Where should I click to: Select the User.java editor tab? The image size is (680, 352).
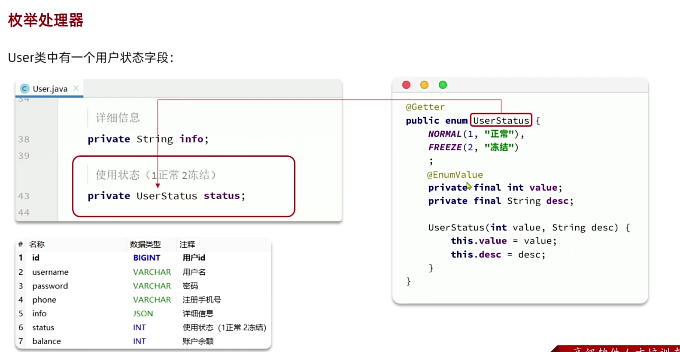click(50, 89)
